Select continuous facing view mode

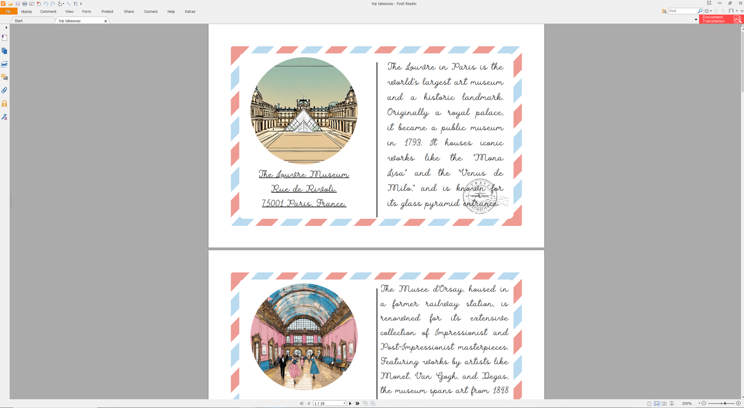click(671, 403)
